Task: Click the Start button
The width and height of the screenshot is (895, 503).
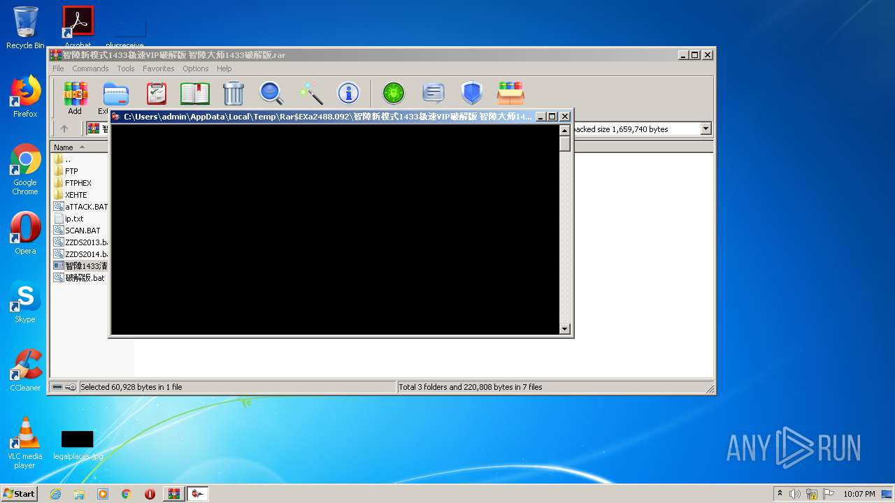Action: click(19, 494)
